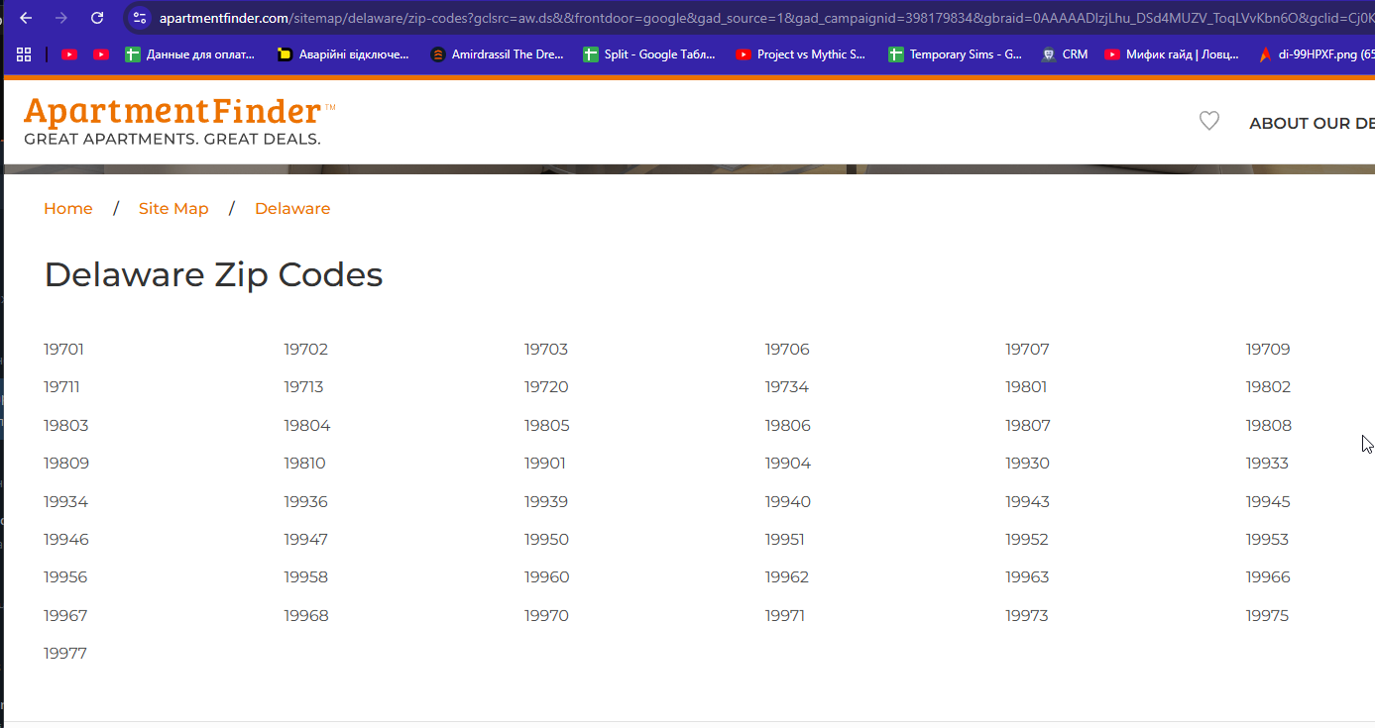
Task: Open zip code 19952
Action: pos(1027,539)
